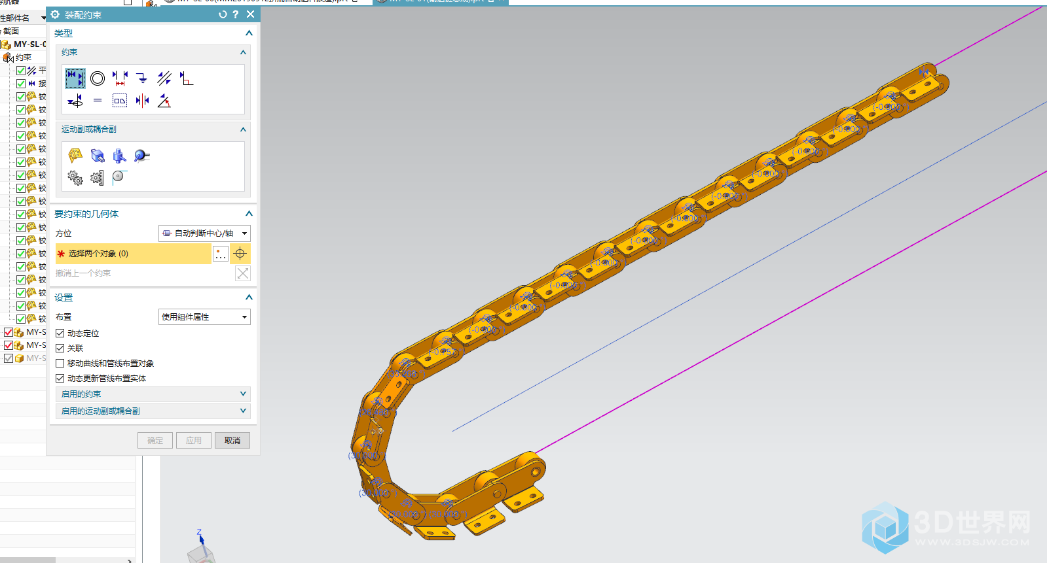1047x563 pixels.
Task: Click the crosshair select-object icon
Action: pos(240,254)
